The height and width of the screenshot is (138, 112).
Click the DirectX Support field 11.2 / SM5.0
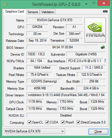(94, 68)
